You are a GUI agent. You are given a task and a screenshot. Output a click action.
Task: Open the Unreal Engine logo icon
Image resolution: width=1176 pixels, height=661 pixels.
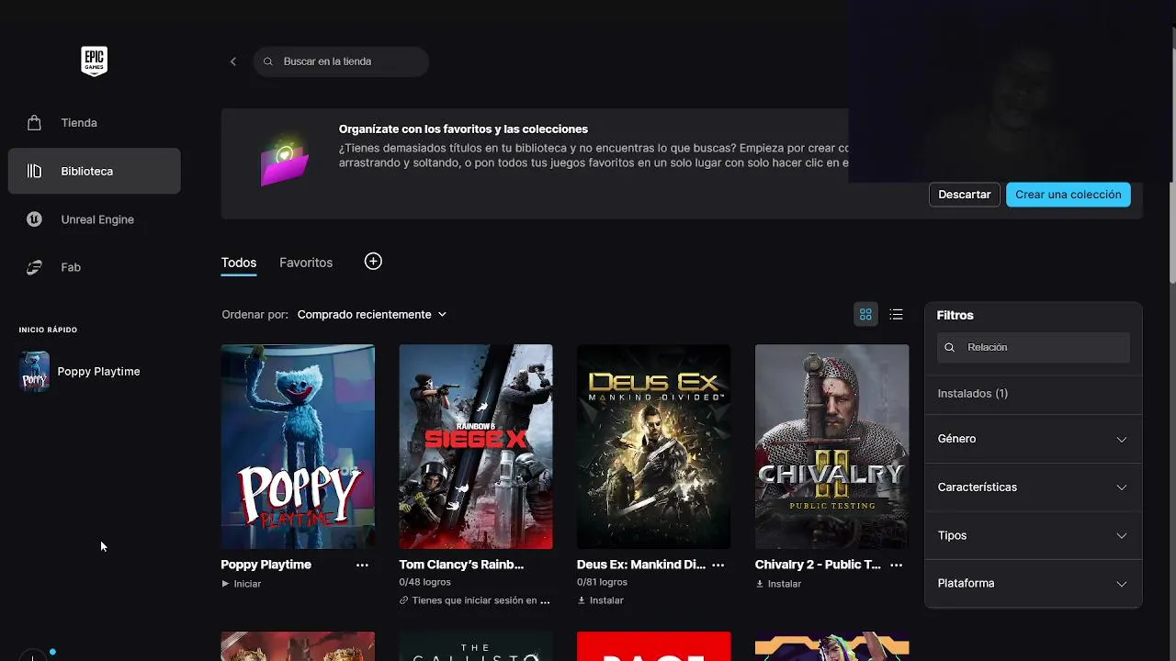(x=34, y=219)
